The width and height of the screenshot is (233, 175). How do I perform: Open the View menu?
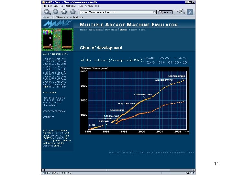click(x=56, y=6)
